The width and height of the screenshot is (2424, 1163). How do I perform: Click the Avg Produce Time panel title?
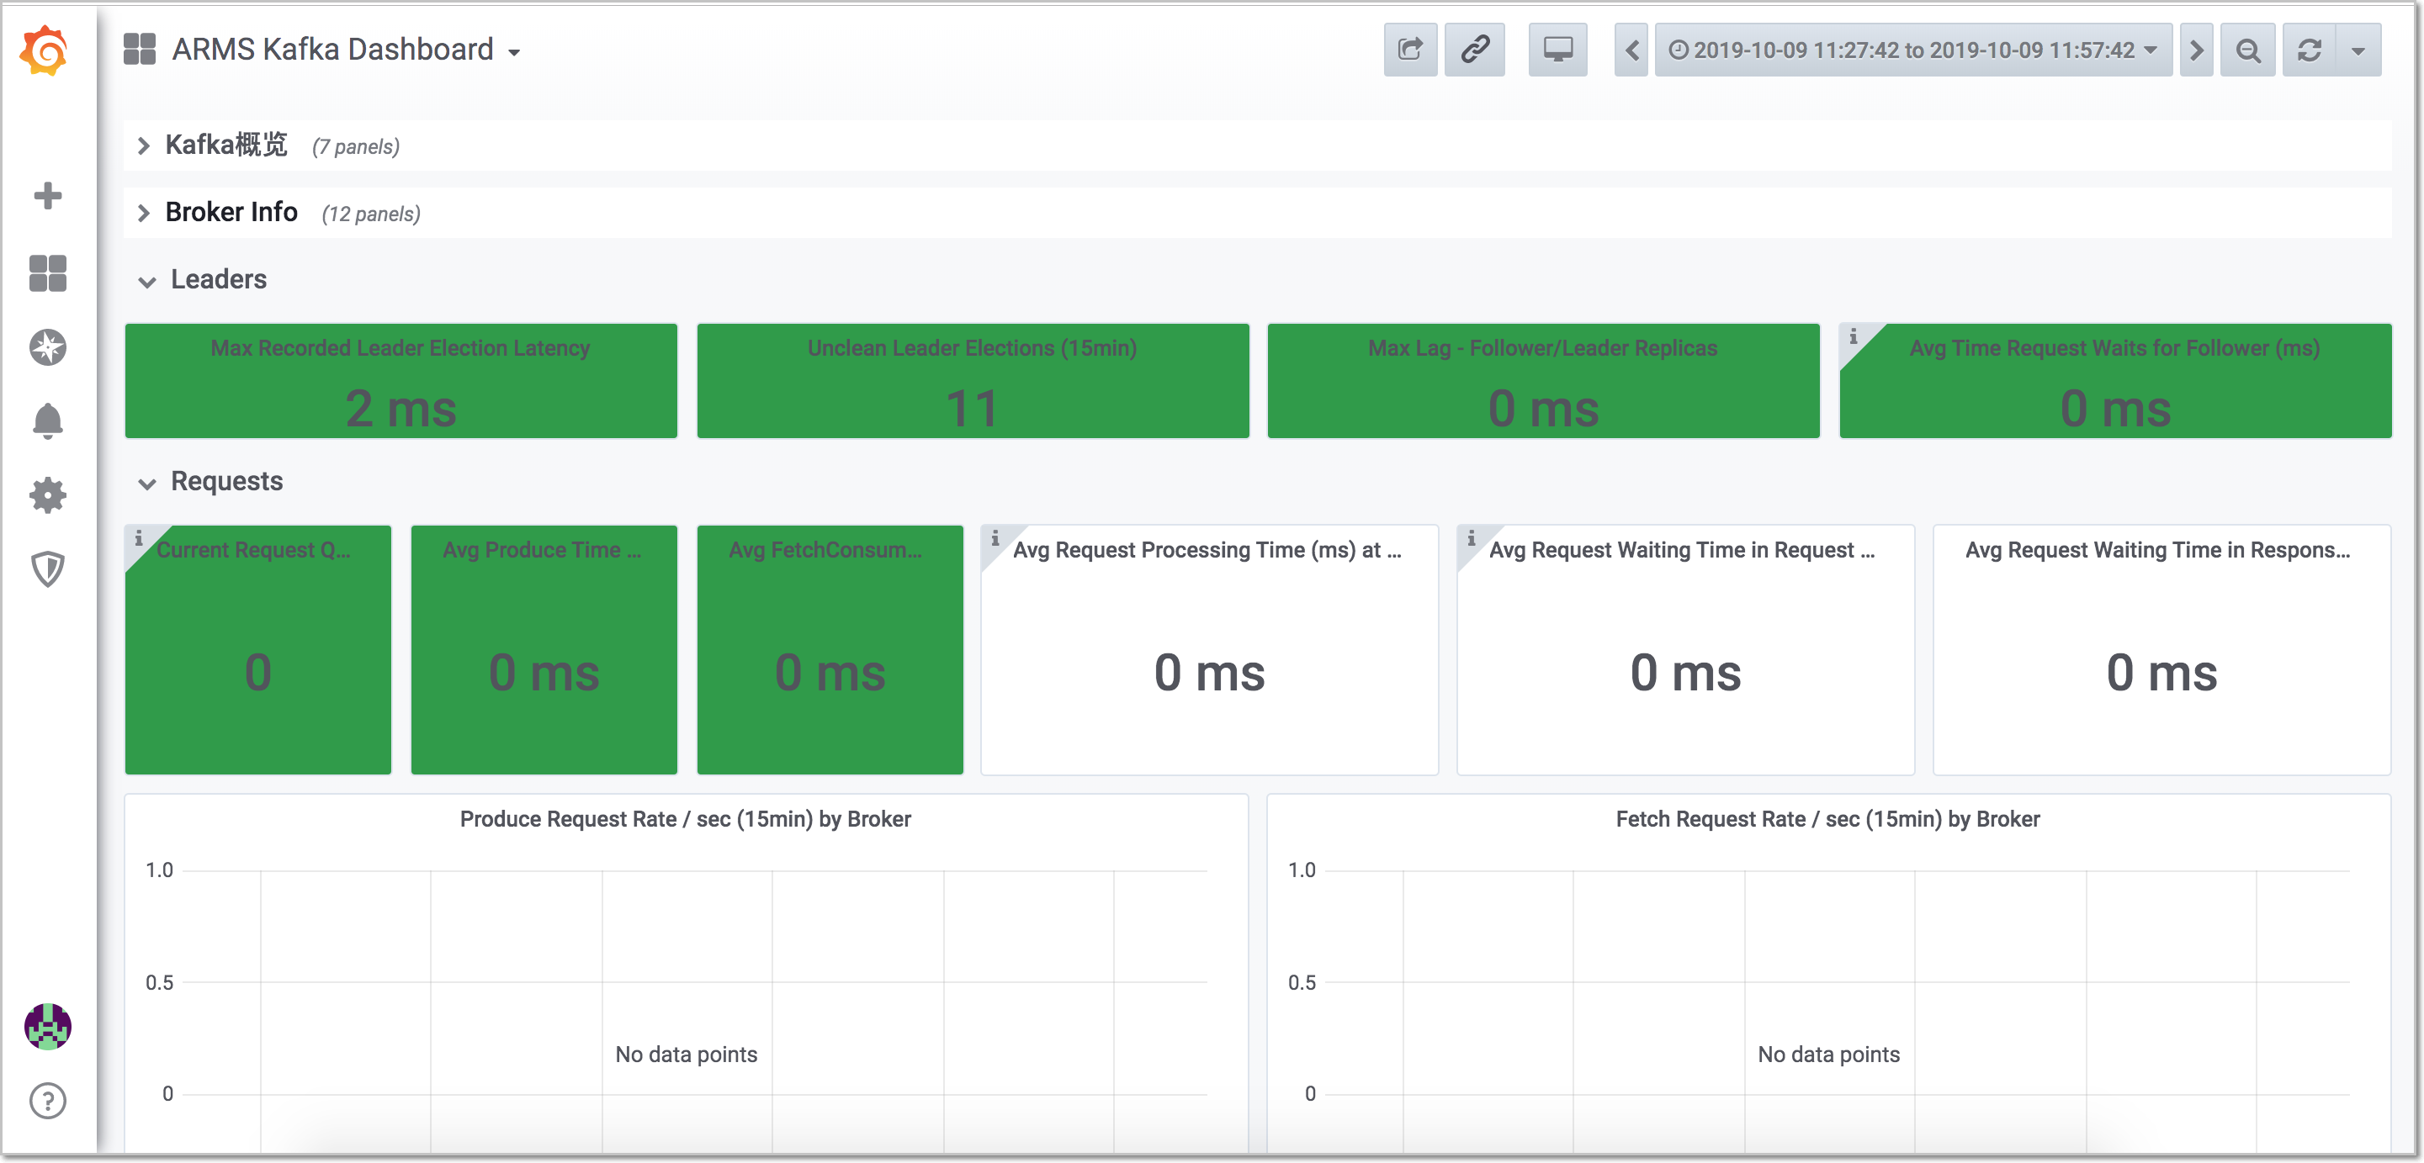[x=543, y=550]
